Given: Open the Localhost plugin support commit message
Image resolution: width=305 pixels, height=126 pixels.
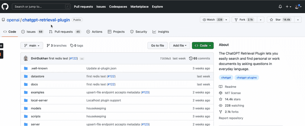Looking at the screenshot, I should 104,100.
